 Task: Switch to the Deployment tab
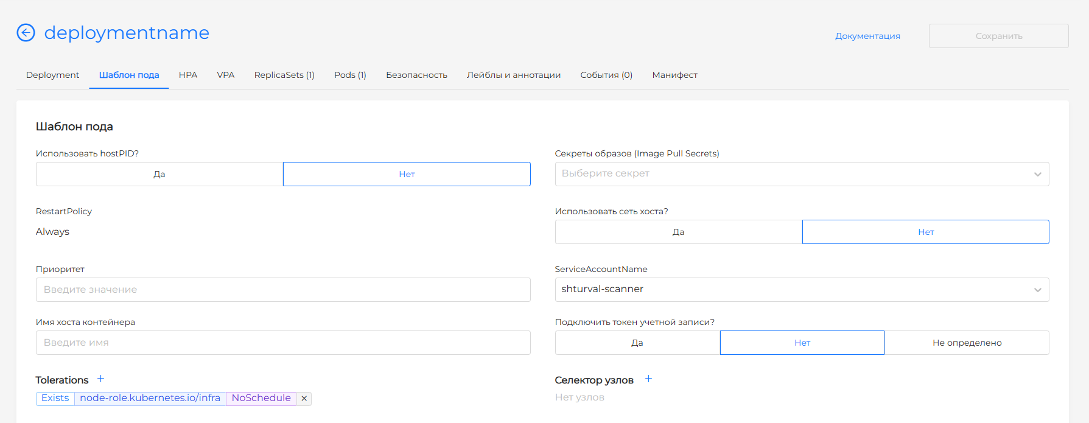[x=52, y=75]
